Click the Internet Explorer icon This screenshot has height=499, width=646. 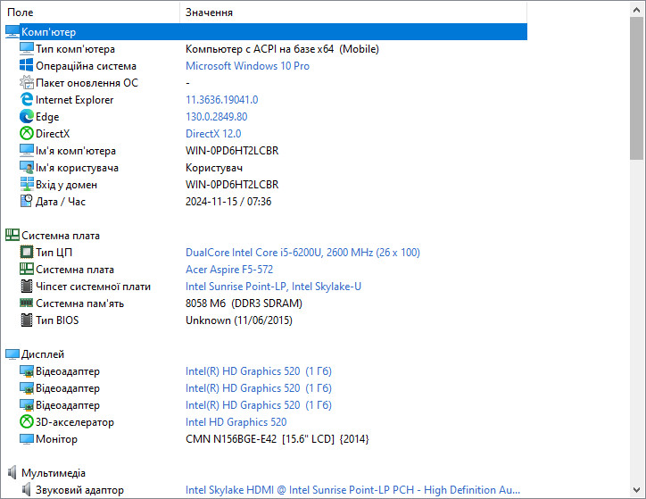pyautogui.click(x=27, y=99)
